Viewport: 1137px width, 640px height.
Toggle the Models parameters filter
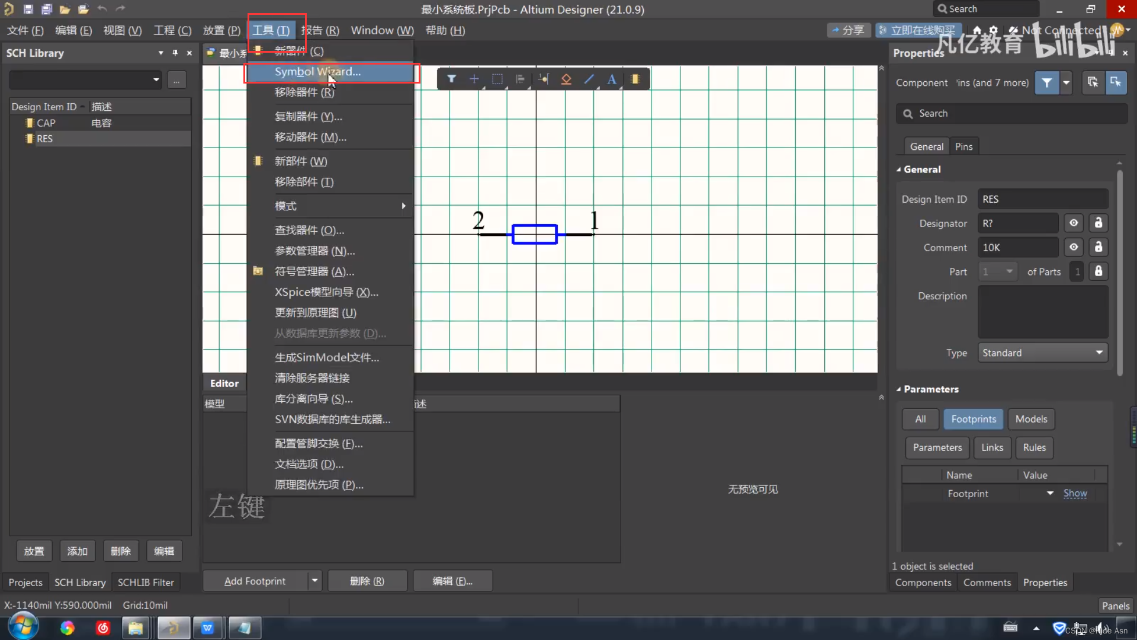coord(1031,419)
